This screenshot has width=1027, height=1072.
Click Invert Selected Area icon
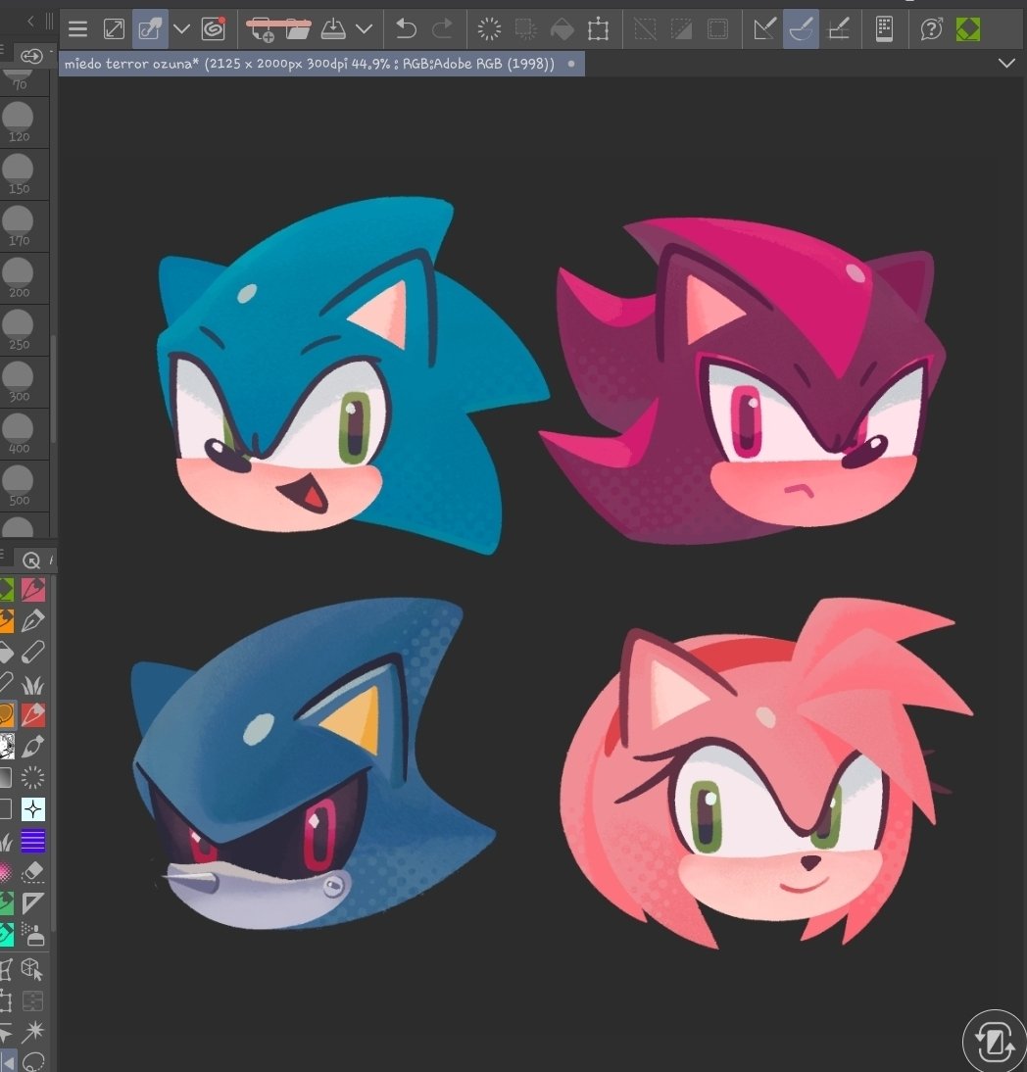point(681,28)
